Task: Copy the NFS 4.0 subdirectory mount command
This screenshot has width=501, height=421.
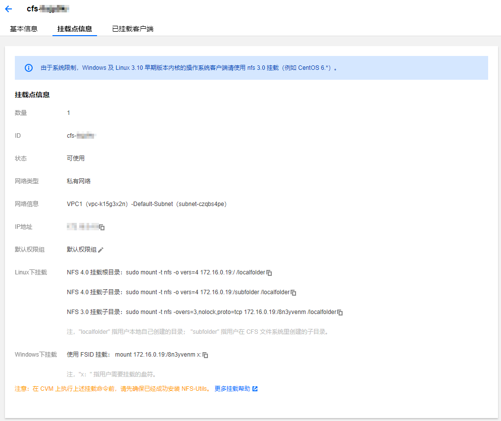Action: [x=293, y=292]
